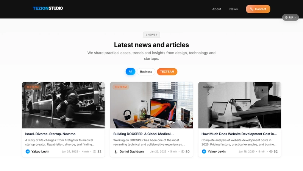Select the All filter pill
This screenshot has width=303, height=171.
(130, 72)
